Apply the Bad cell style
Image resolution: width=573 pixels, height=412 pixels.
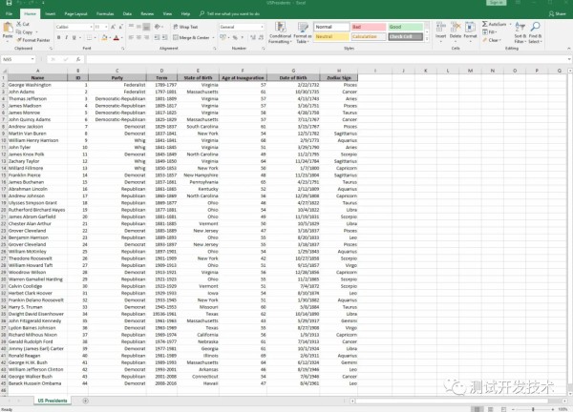pos(369,27)
